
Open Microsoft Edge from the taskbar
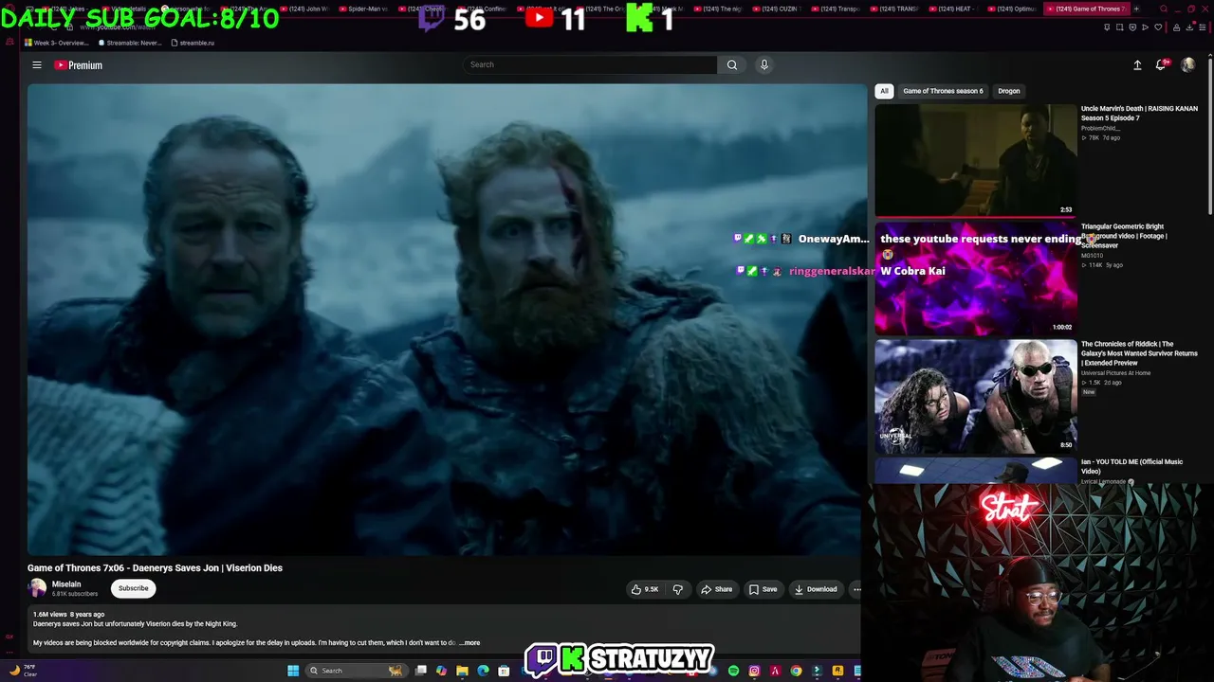[x=483, y=671]
